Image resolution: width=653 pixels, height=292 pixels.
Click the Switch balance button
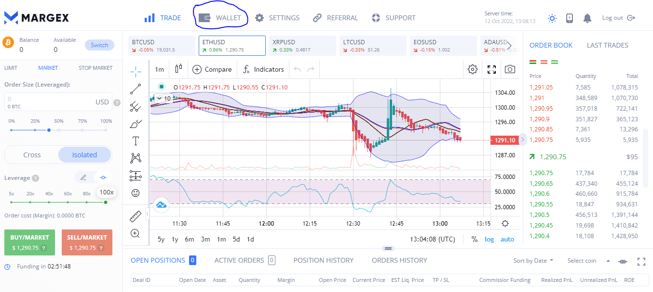(99, 45)
